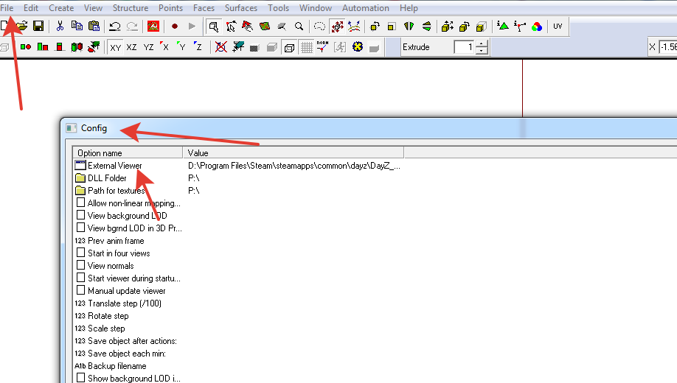Toggle the grid display icon
The width and height of the screenshot is (677, 383).
[x=307, y=47]
